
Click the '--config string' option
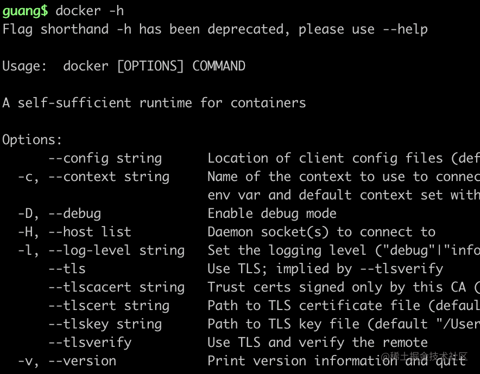click(x=105, y=158)
